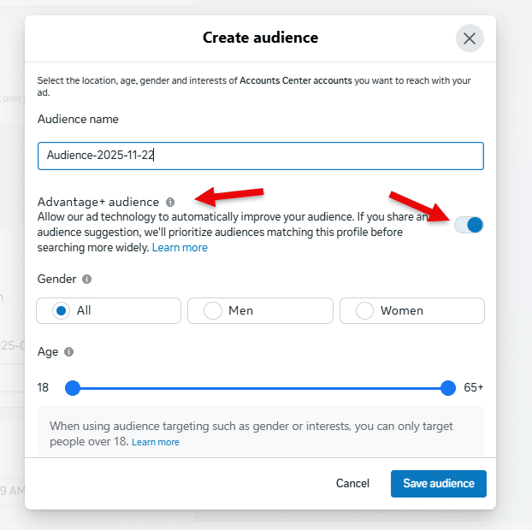Click the minimum age slider handle
The image size is (532, 530).
[x=73, y=388]
